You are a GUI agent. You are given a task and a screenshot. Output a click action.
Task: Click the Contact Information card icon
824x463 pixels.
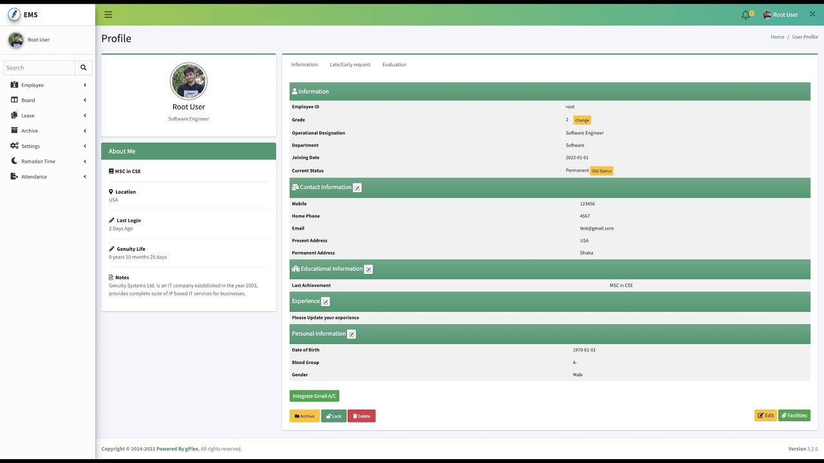[295, 187]
